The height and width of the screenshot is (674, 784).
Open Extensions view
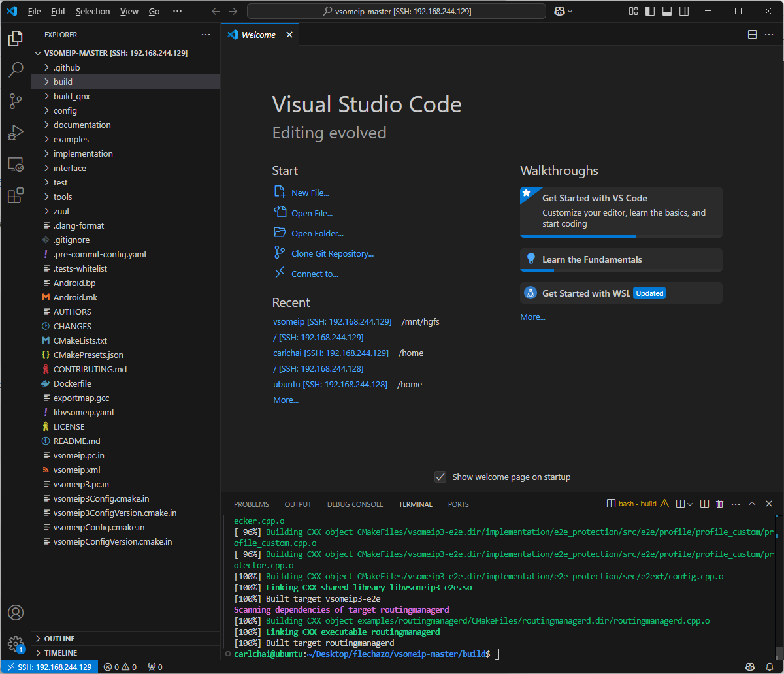[16, 195]
